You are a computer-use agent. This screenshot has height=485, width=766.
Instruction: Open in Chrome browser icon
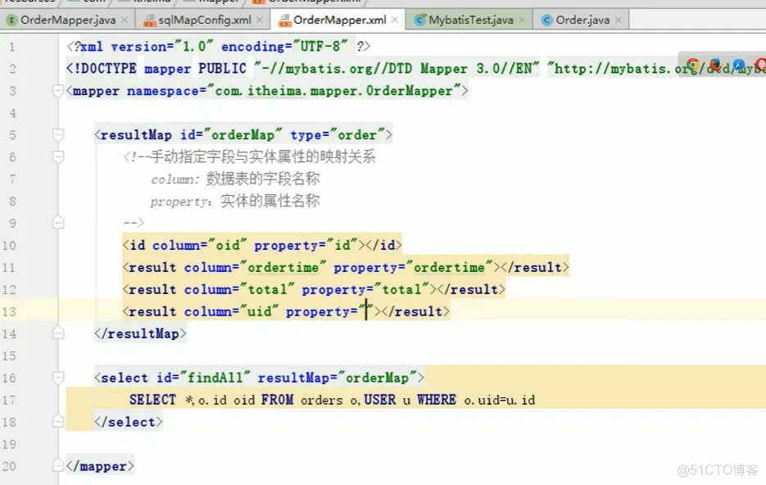click(x=693, y=65)
